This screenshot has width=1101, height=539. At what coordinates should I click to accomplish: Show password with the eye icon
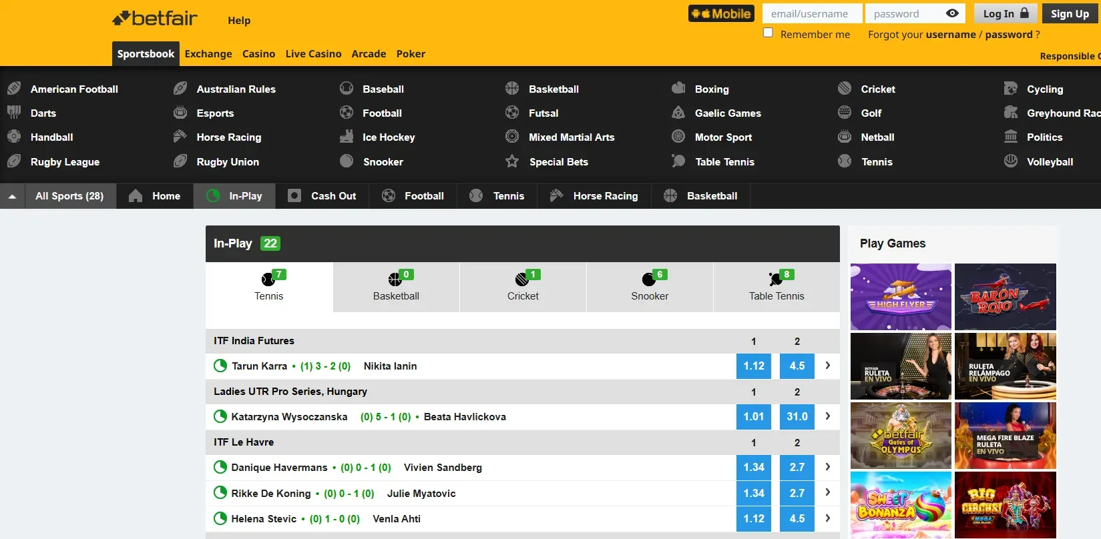coord(953,13)
